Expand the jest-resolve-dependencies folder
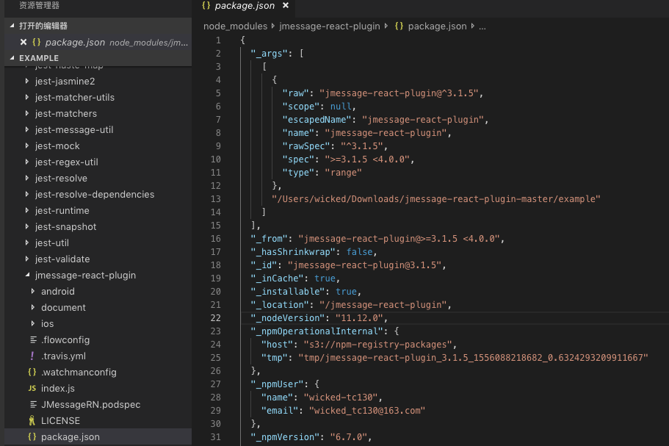This screenshot has width=669, height=446. click(27, 194)
